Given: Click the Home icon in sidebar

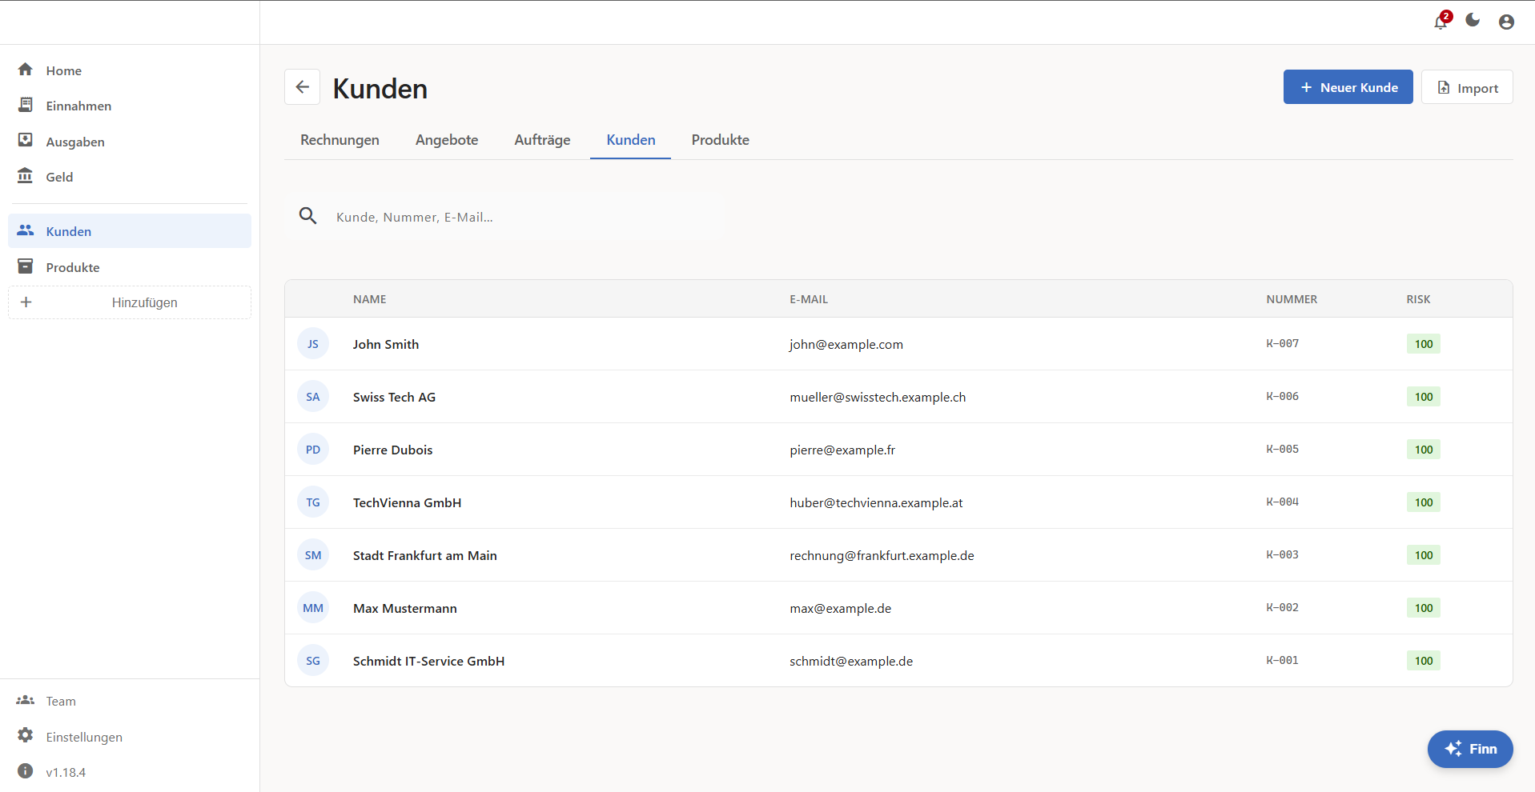Looking at the screenshot, I should tap(26, 70).
